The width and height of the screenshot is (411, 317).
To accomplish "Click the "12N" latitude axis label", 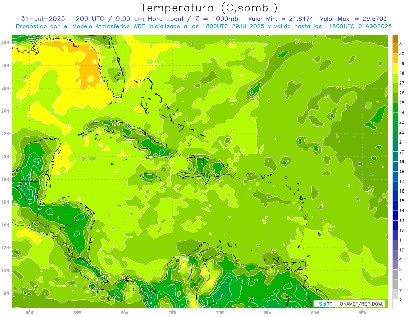I will point(5,248).
